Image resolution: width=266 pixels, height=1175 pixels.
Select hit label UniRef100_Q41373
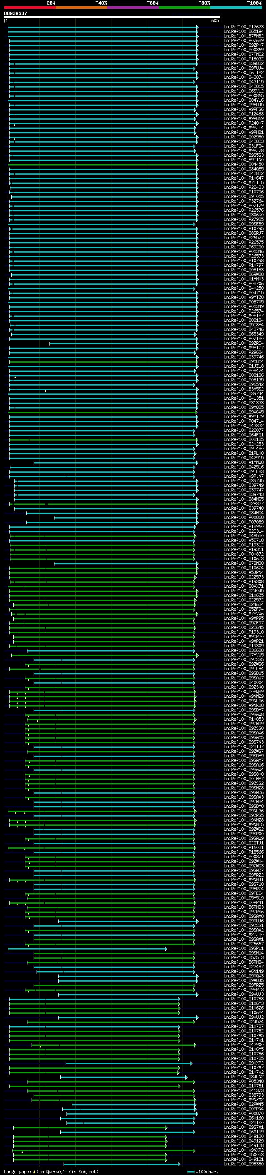pyautogui.click(x=244, y=1091)
